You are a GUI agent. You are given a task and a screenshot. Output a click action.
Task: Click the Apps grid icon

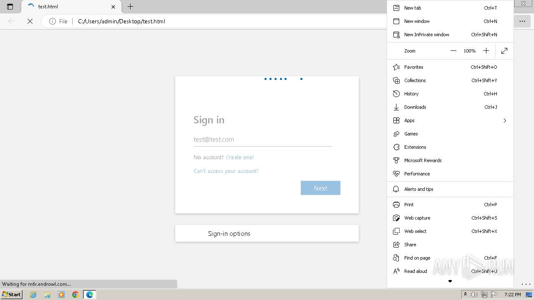pos(396,120)
